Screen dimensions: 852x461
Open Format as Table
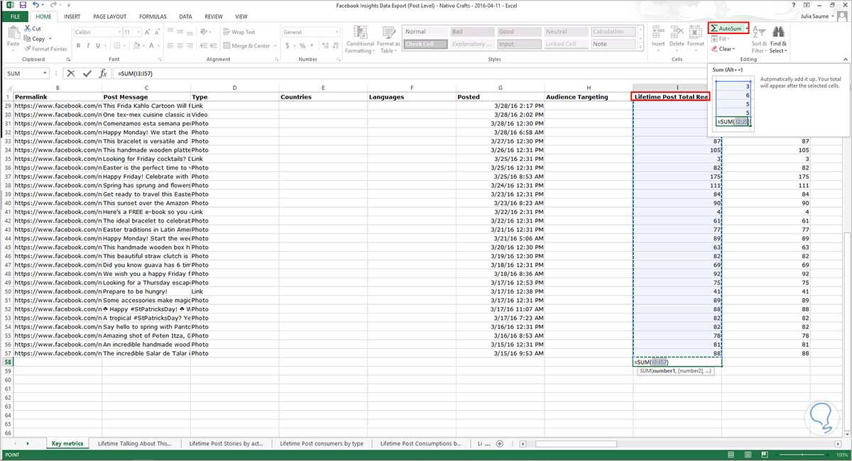coord(388,39)
